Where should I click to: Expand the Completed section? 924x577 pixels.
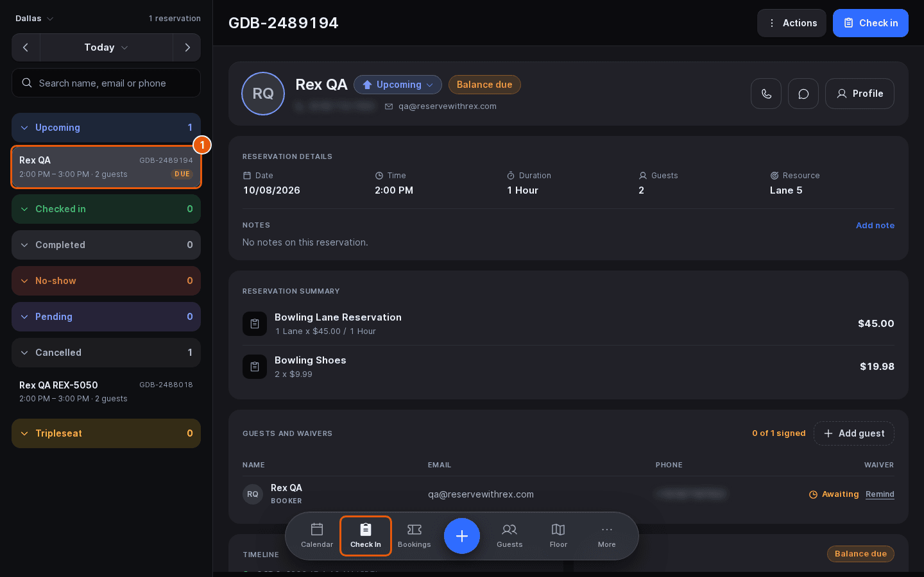tap(107, 245)
